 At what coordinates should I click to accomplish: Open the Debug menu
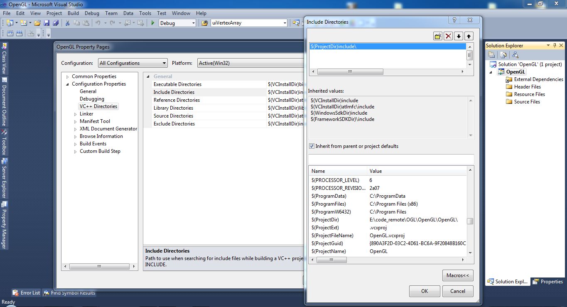(92, 13)
